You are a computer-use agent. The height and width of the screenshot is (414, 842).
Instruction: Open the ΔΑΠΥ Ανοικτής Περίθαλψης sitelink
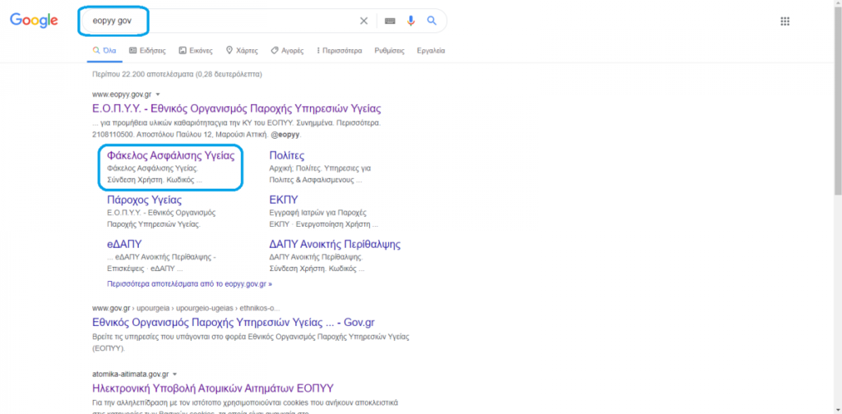point(335,245)
